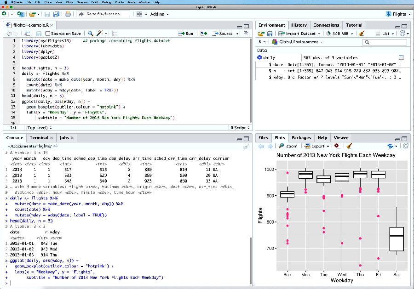The image size is (414, 289).
Task: Remove the current plot with the red X icon
Action: tap(336, 146)
